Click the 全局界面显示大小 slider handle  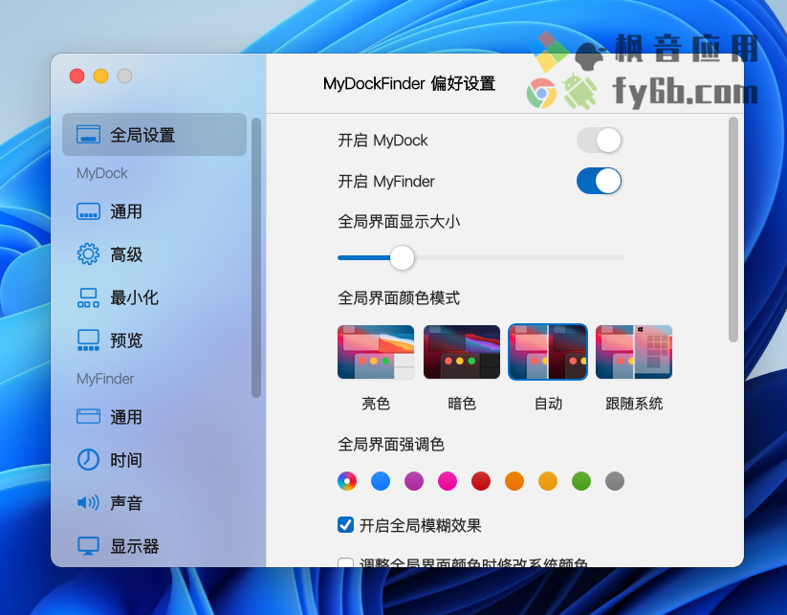[402, 257]
